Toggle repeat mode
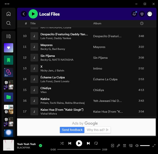 pyautogui.click(x=96, y=143)
